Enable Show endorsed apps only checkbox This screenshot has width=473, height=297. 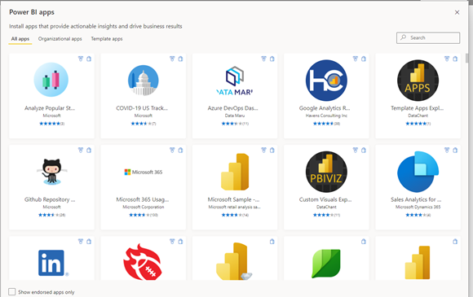12,291
